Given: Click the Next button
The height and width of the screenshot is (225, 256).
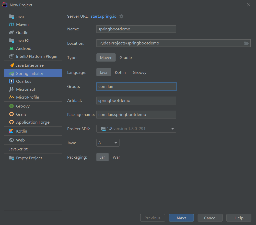Looking at the screenshot, I should pyautogui.click(x=181, y=218).
